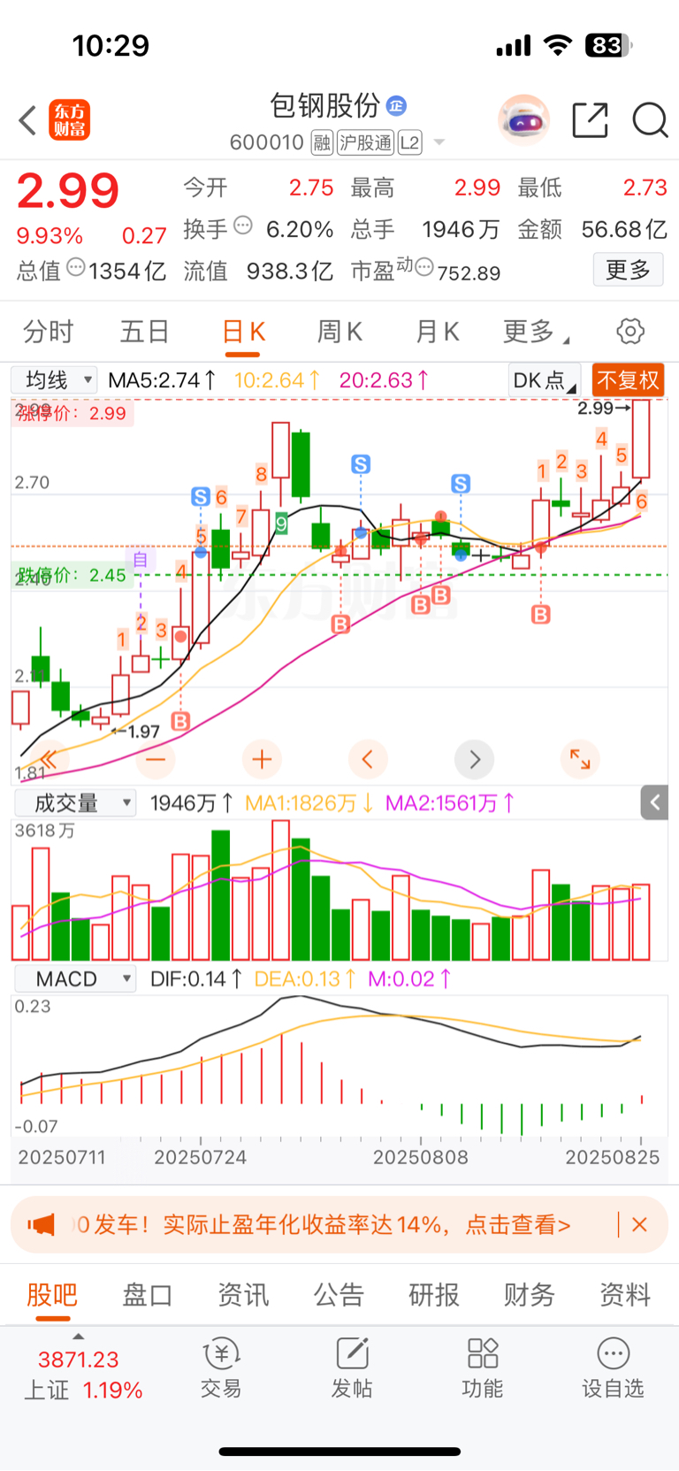679x1471 pixels.
Task: Tap the 市盈 752.89 value
Action: click(469, 272)
